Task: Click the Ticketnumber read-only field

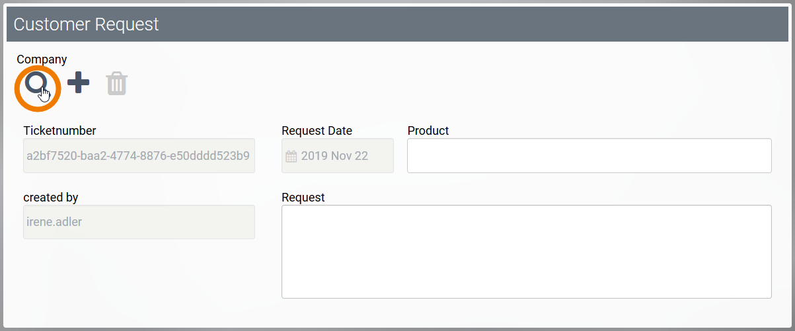Action: click(139, 156)
